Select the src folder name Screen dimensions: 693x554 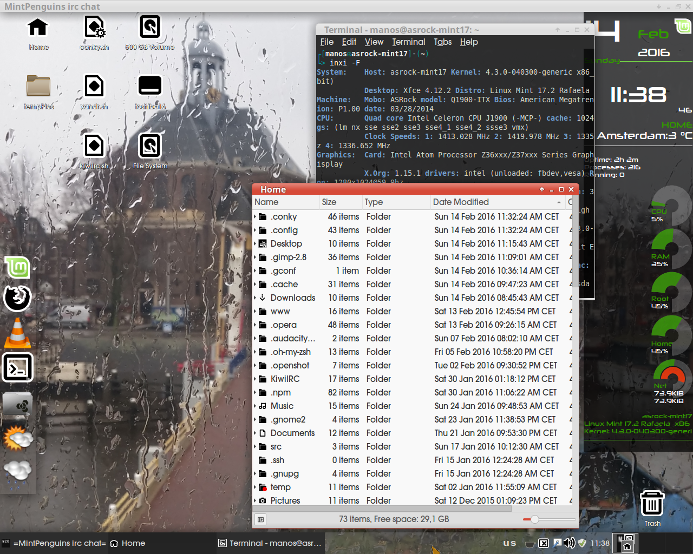[x=276, y=446]
